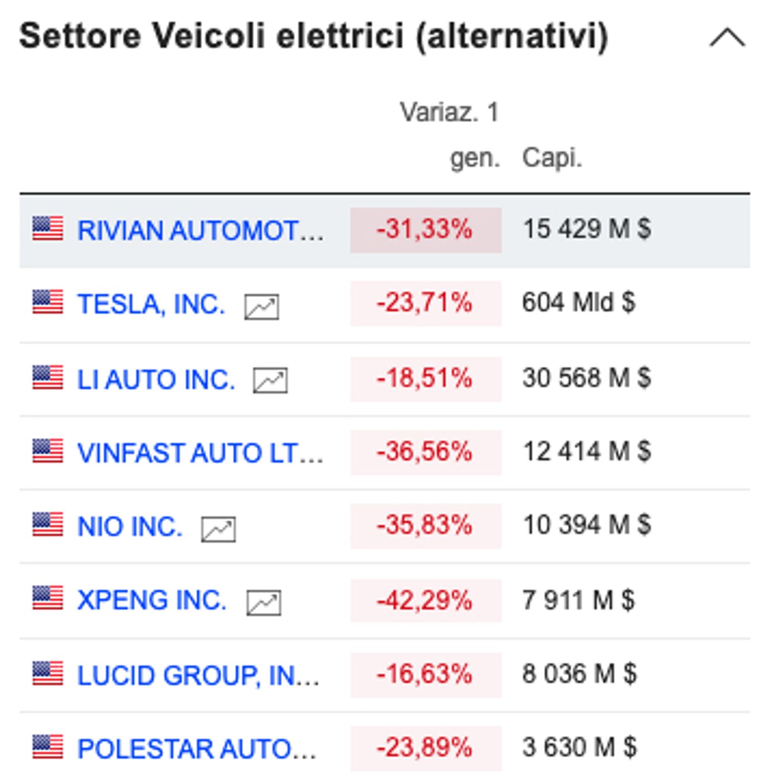Screen dimensions: 767x782
Task: Open the chart icon next to Tesla
Action: [x=261, y=307]
